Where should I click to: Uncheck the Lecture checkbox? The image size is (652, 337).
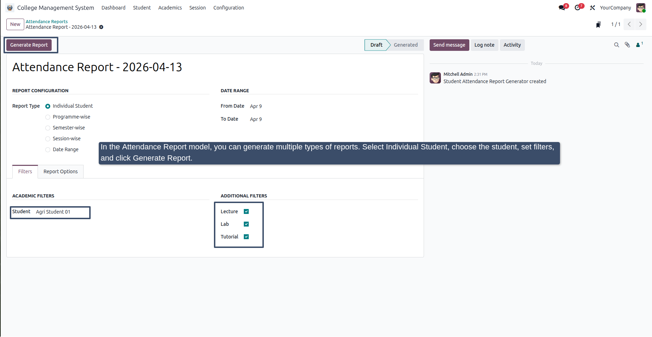click(x=246, y=211)
